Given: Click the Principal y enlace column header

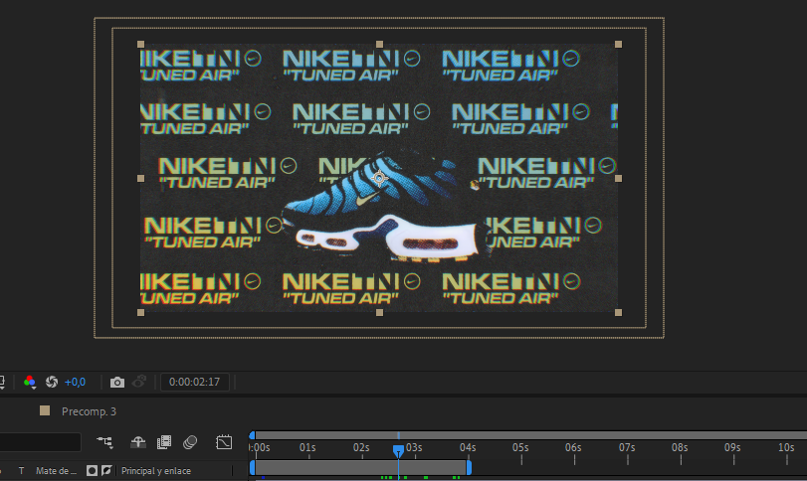Looking at the screenshot, I should [156, 471].
